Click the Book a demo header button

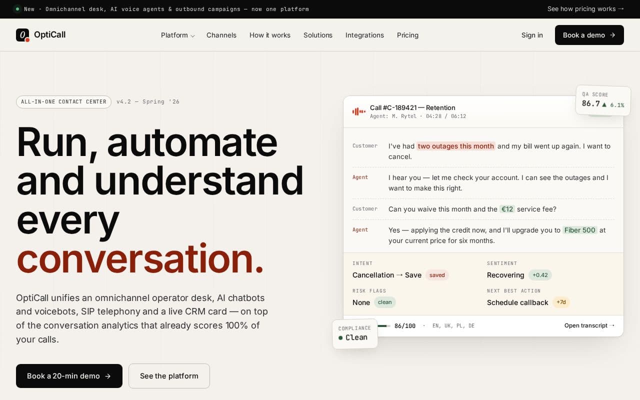point(589,35)
